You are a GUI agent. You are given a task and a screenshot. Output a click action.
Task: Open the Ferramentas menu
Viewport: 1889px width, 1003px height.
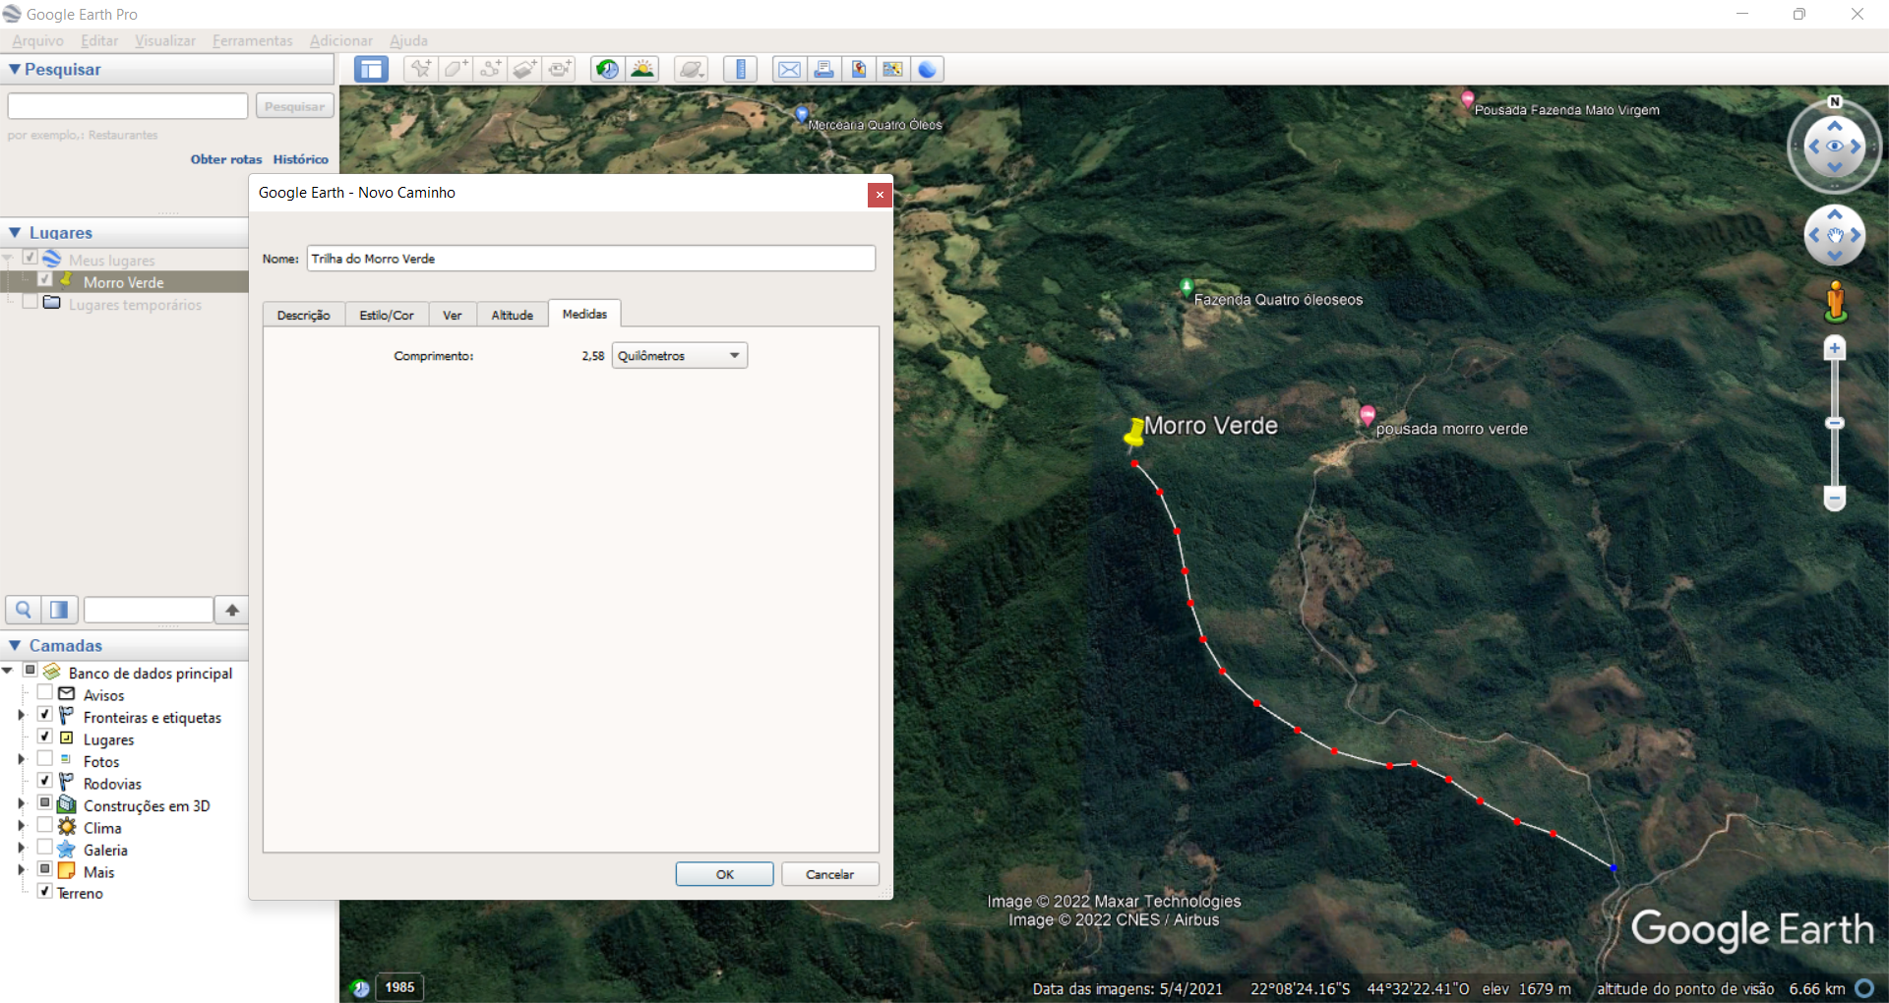pyautogui.click(x=253, y=40)
